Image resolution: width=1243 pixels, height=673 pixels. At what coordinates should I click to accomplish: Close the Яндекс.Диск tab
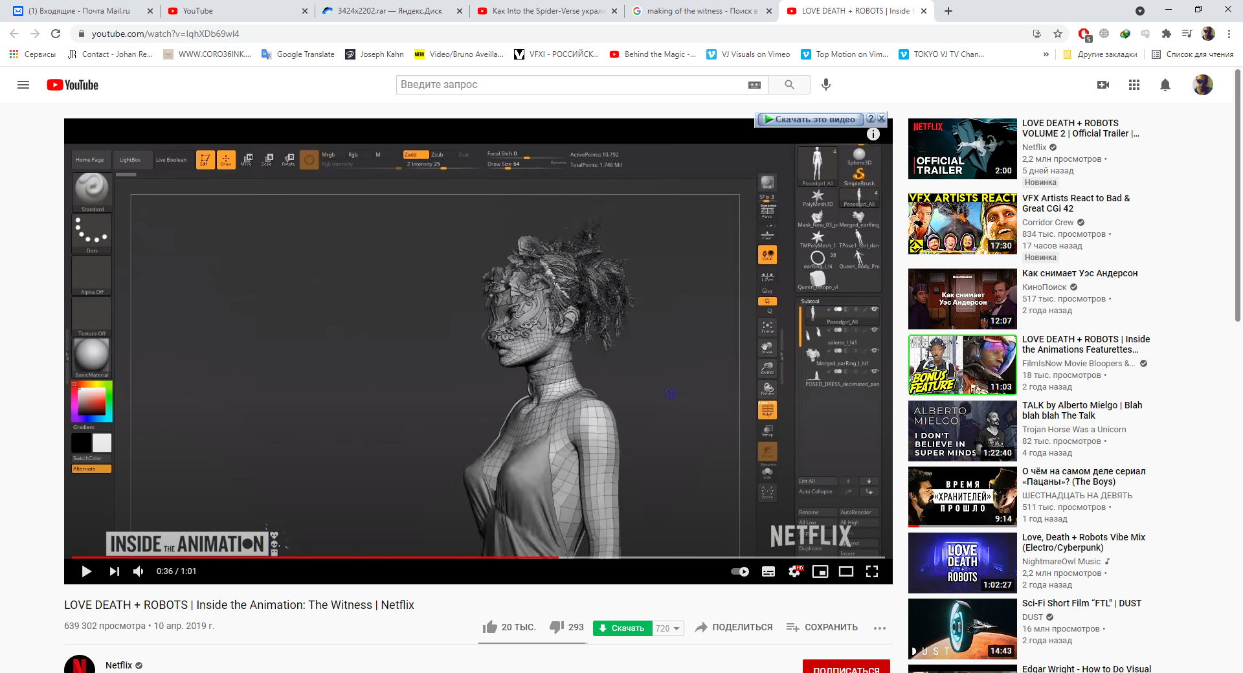click(460, 11)
